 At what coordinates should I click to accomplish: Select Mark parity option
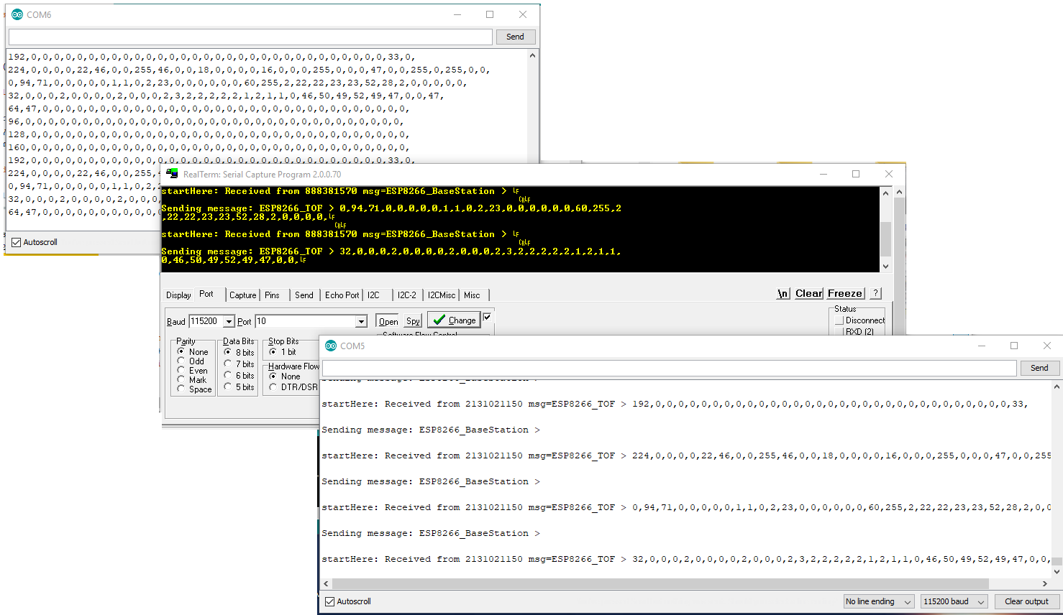[x=181, y=379]
